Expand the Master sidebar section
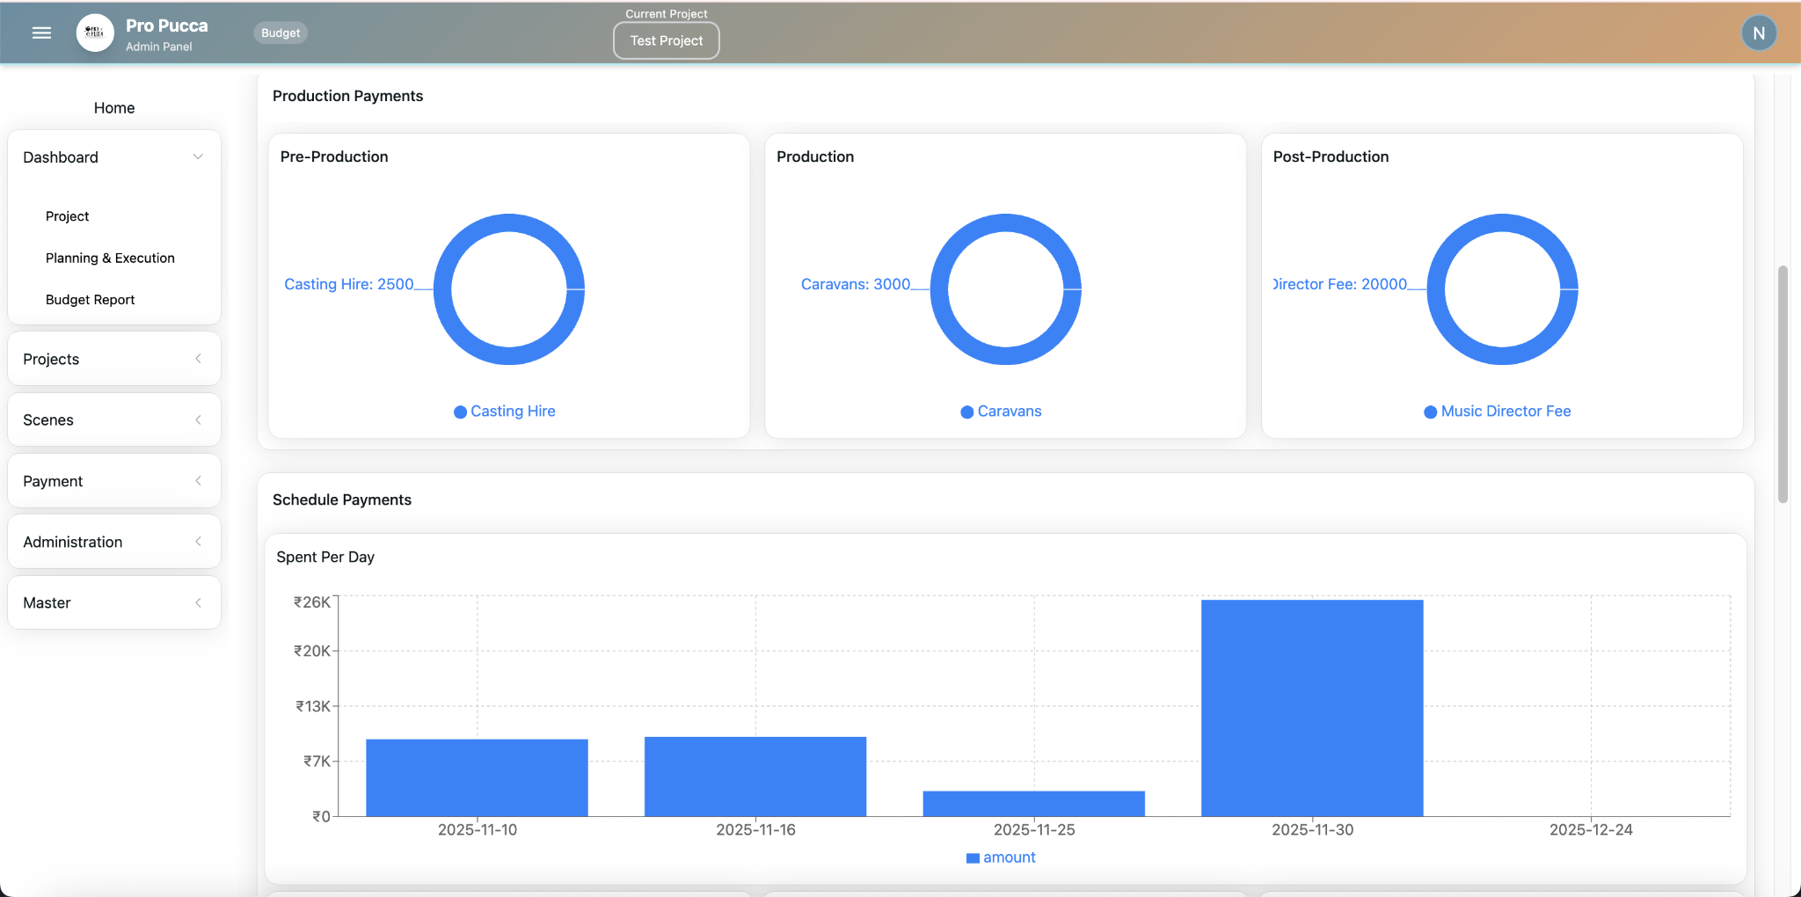 (113, 602)
